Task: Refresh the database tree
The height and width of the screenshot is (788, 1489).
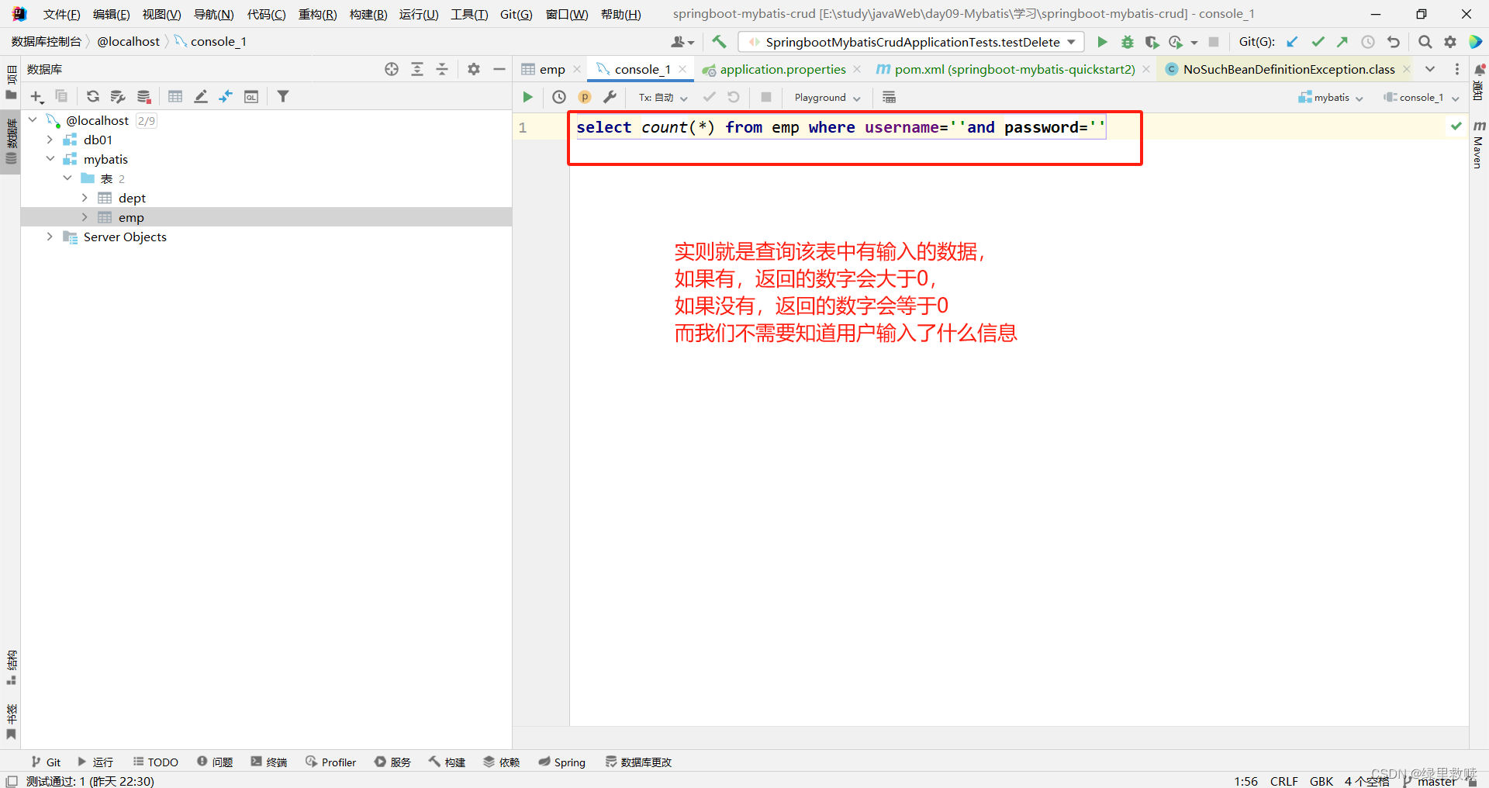Action: (x=93, y=96)
